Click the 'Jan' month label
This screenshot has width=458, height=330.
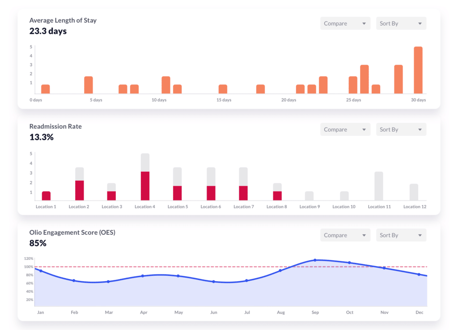[41, 313]
